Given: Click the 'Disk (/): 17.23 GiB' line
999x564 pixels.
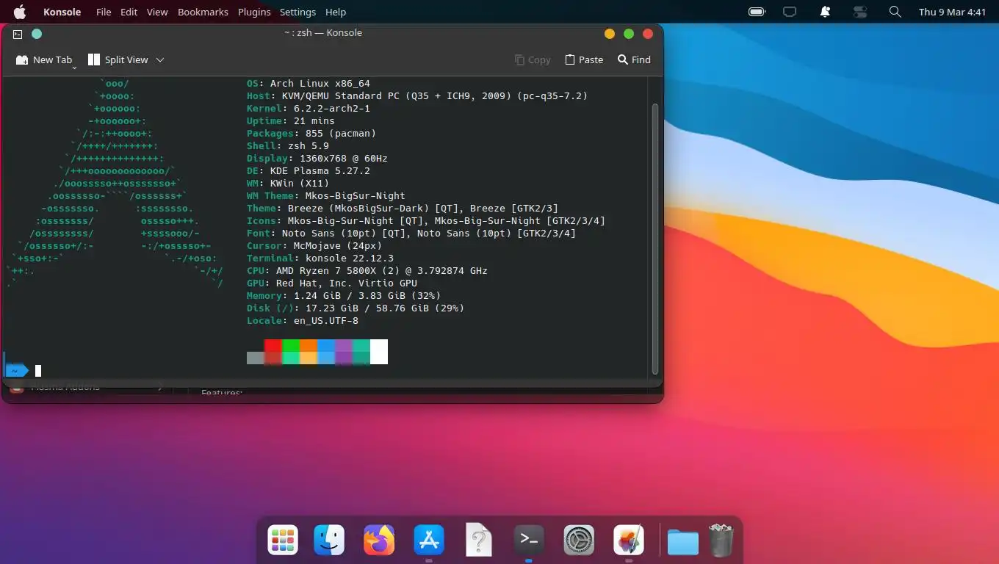Looking at the screenshot, I should click(356, 308).
